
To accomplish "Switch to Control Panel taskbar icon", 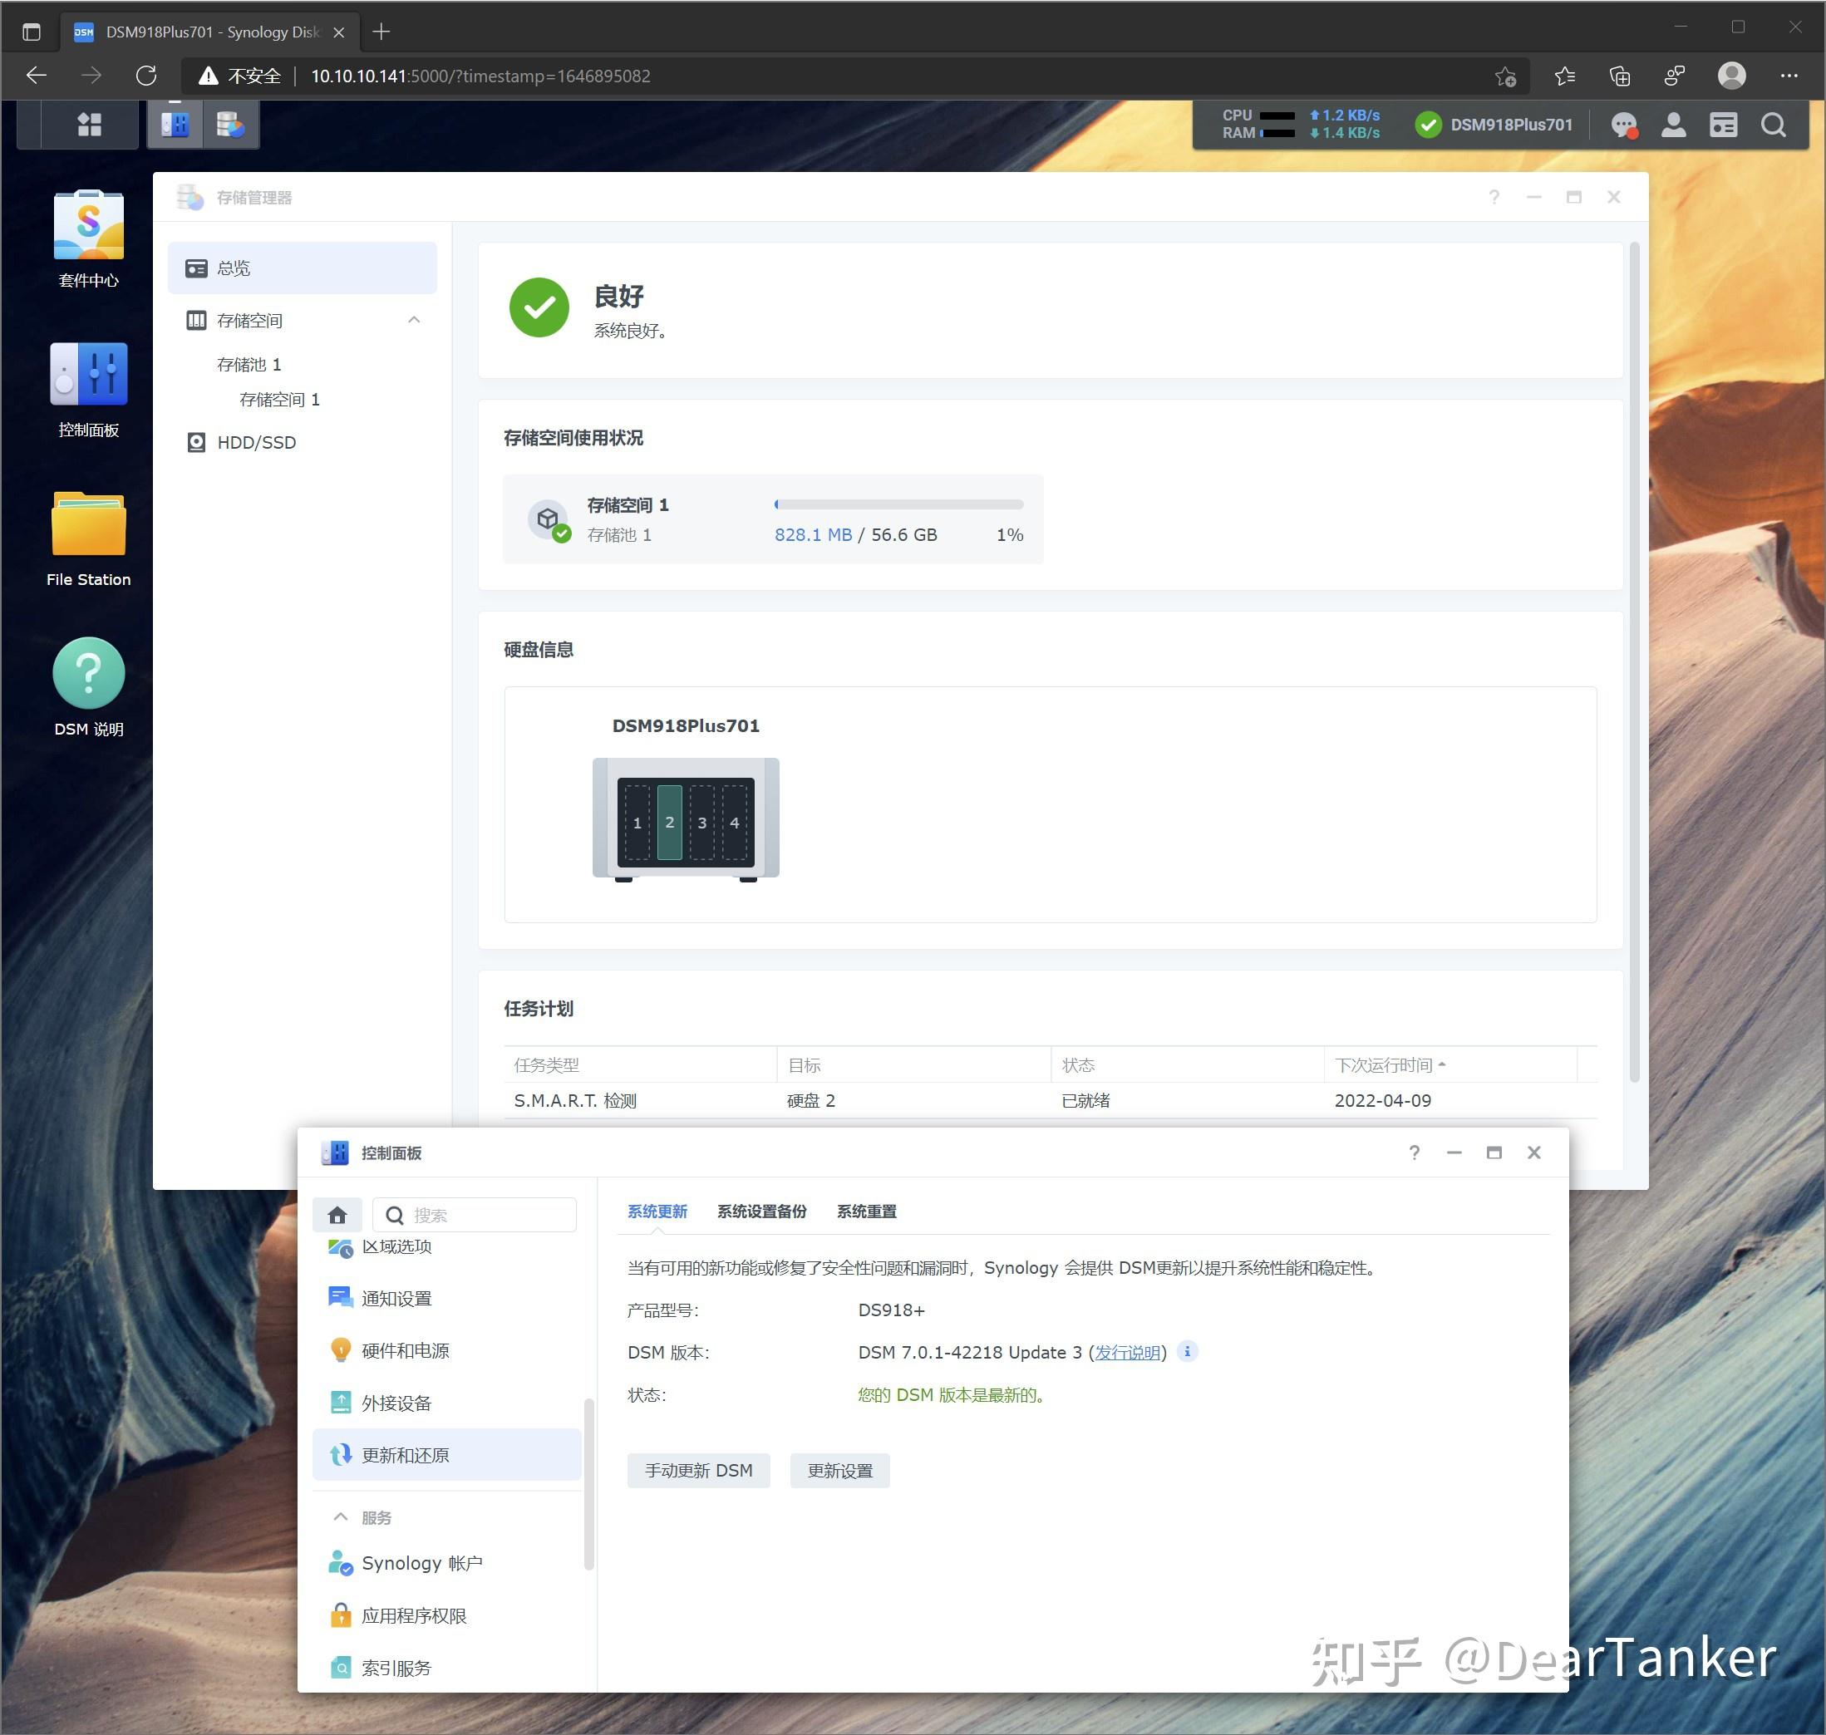I will (175, 124).
